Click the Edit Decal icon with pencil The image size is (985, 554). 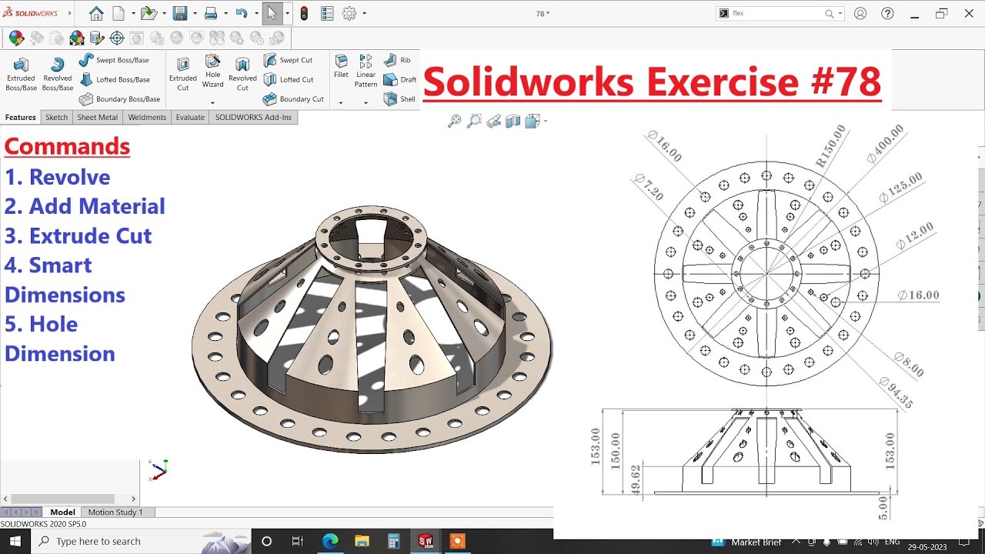pos(97,38)
